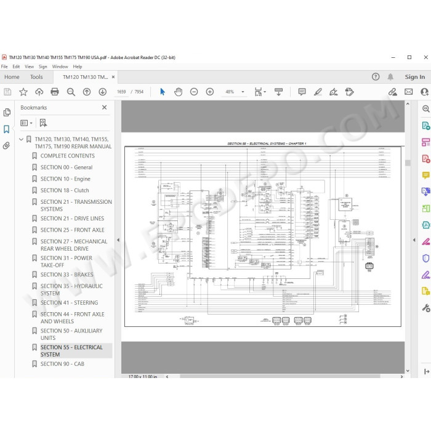Collapse the left navigation pane with the arrow
Screen dimensions: 431x431
[118, 240]
